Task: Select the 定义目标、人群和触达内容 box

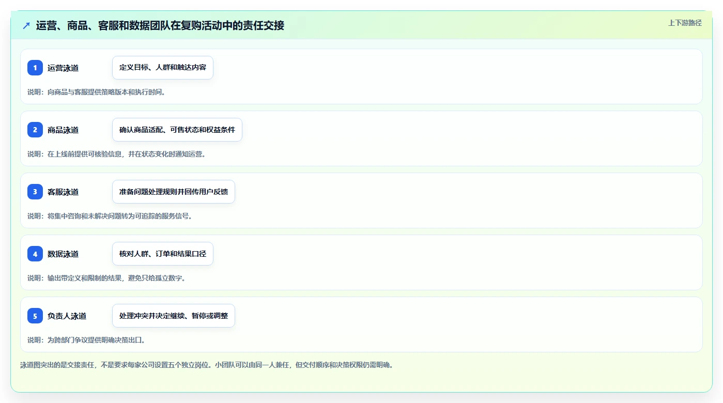Action: [x=163, y=68]
